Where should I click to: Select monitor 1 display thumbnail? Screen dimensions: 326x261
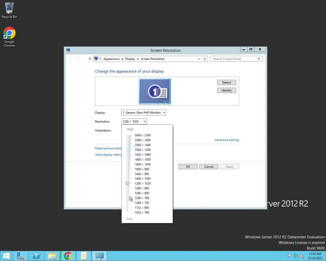click(155, 91)
